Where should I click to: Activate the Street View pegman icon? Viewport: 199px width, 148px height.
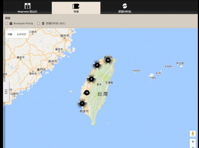click(x=193, y=134)
